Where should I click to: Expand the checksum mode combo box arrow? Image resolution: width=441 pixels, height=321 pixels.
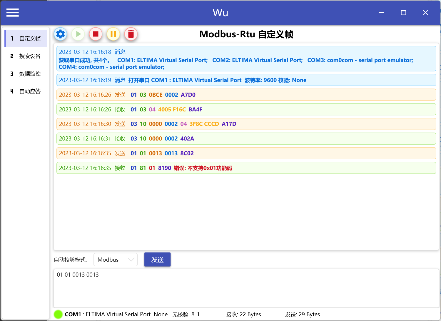(131, 259)
